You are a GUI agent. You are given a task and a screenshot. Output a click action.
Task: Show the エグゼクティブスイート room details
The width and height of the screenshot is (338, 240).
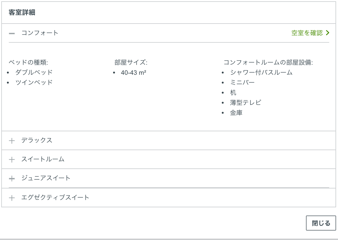click(55, 198)
